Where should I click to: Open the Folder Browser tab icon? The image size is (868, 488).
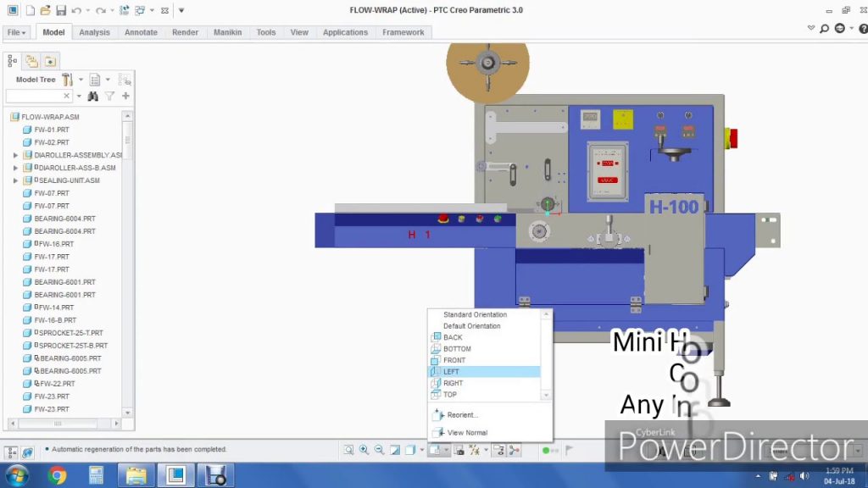[31, 61]
